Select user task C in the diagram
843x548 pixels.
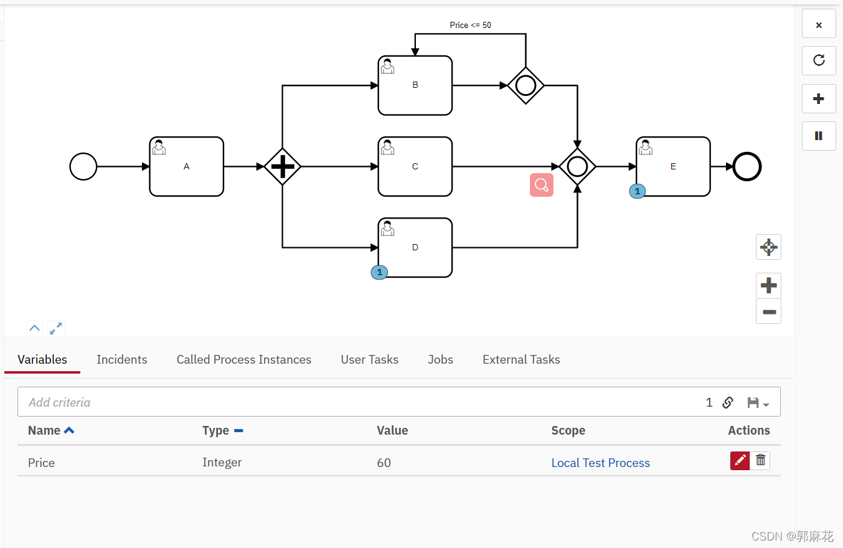click(x=415, y=166)
